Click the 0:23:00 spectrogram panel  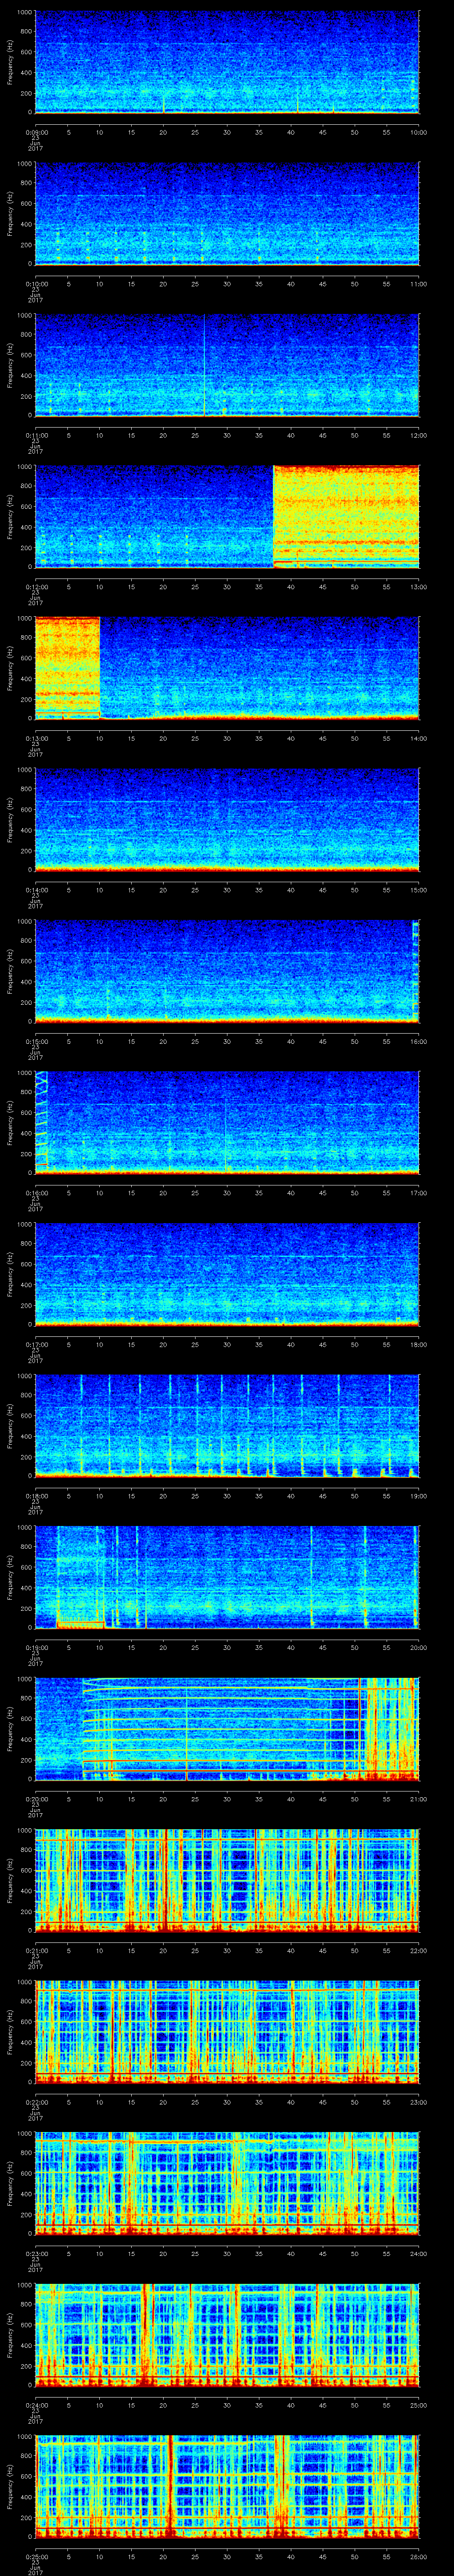[x=227, y=2182]
